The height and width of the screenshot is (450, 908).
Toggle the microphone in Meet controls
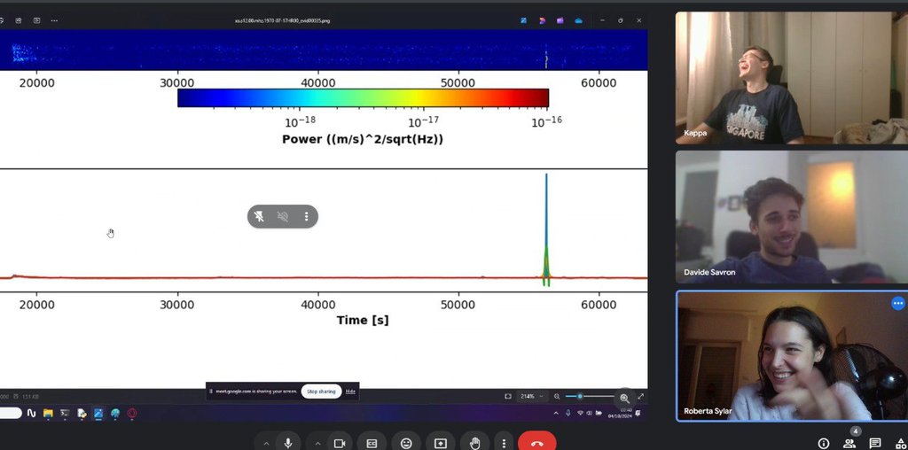point(287,443)
